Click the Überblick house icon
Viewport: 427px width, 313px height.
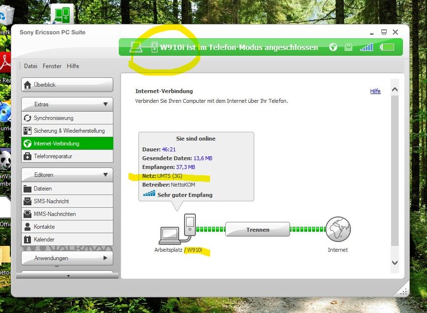pos(27,85)
